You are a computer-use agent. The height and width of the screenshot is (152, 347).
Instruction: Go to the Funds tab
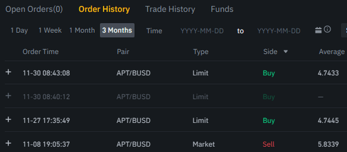tap(222, 9)
